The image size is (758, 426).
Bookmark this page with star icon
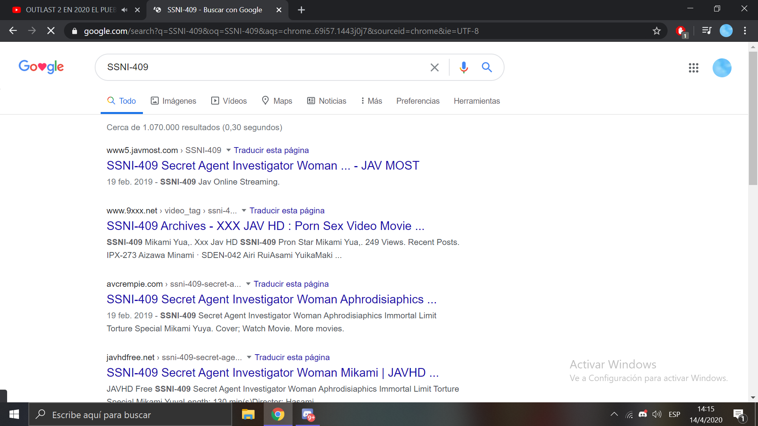(657, 31)
